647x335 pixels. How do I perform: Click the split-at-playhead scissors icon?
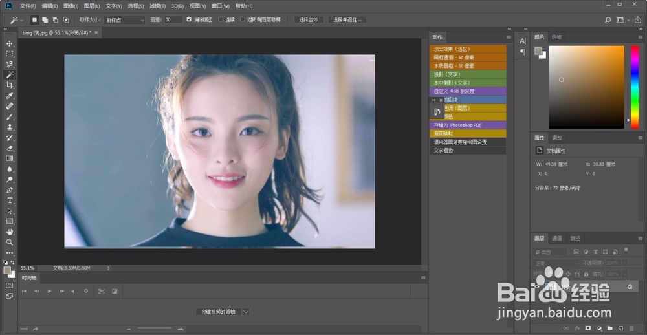[101, 291]
